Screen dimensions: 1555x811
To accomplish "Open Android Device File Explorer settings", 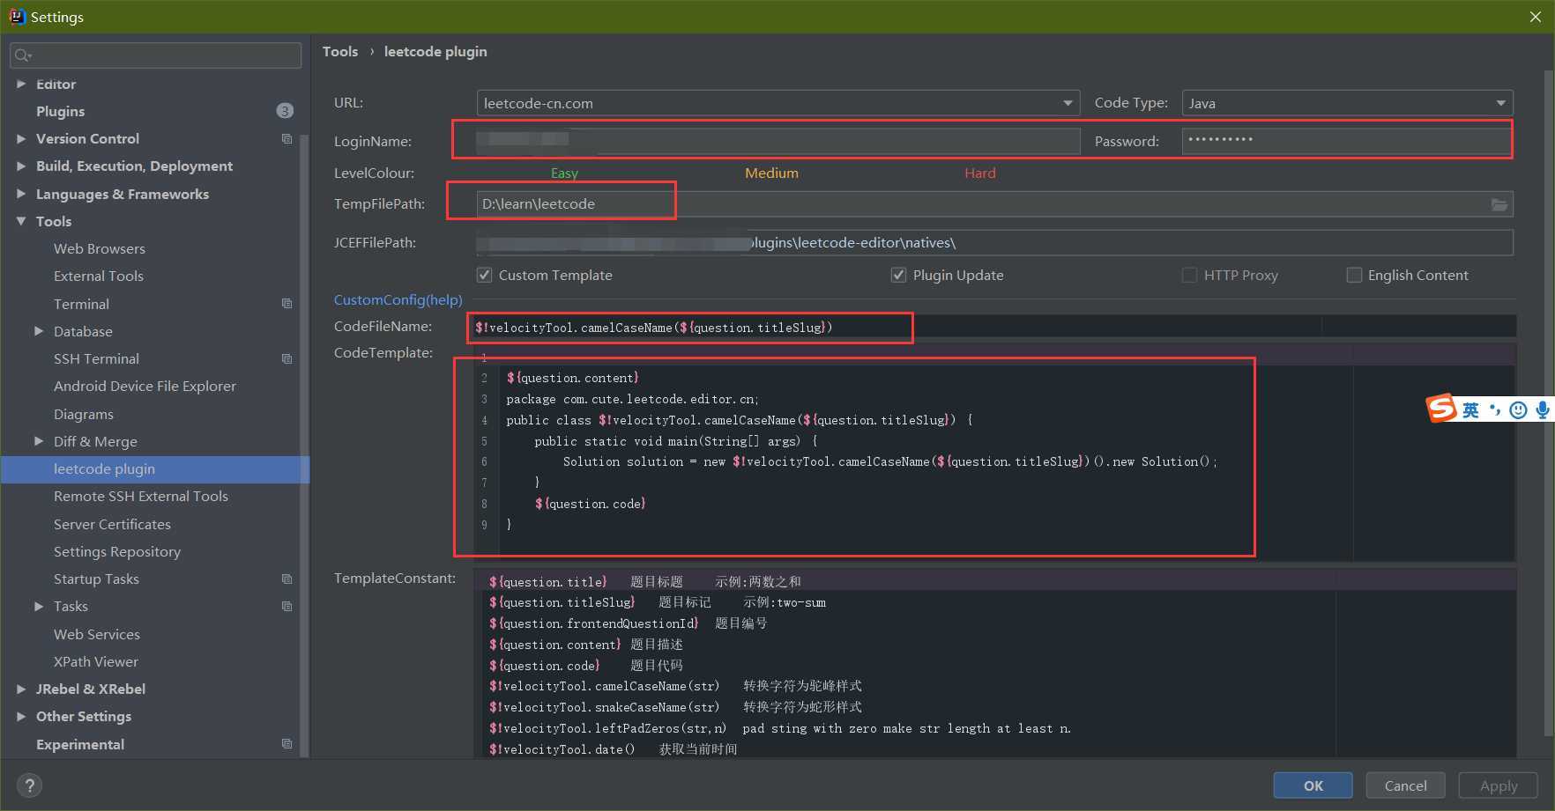I will [x=145, y=386].
